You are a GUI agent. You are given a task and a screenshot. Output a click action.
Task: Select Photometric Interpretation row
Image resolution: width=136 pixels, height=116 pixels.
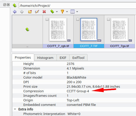pyautogui.click(x=74, y=114)
